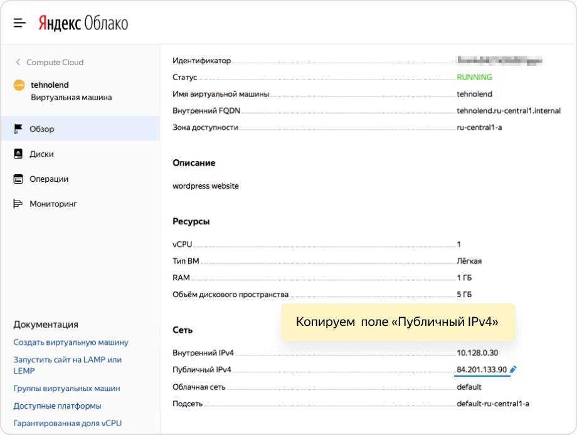
Task: Open the Гарантированная доля vCPU link
Action: (68, 423)
